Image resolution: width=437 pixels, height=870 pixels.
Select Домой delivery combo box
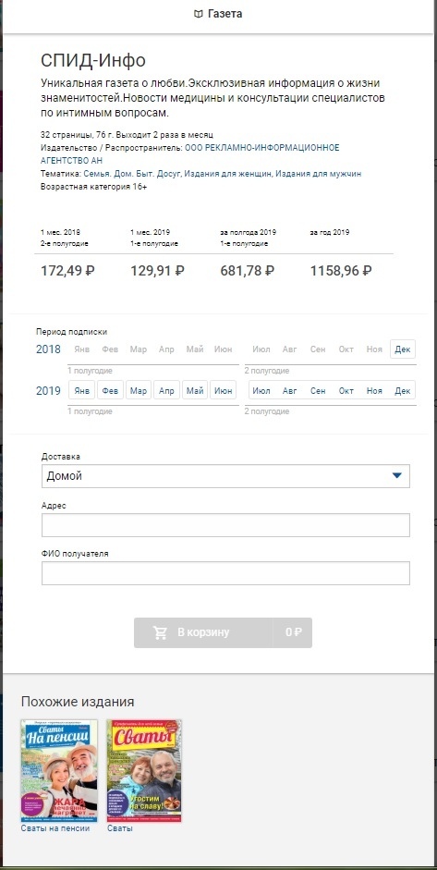pos(225,476)
